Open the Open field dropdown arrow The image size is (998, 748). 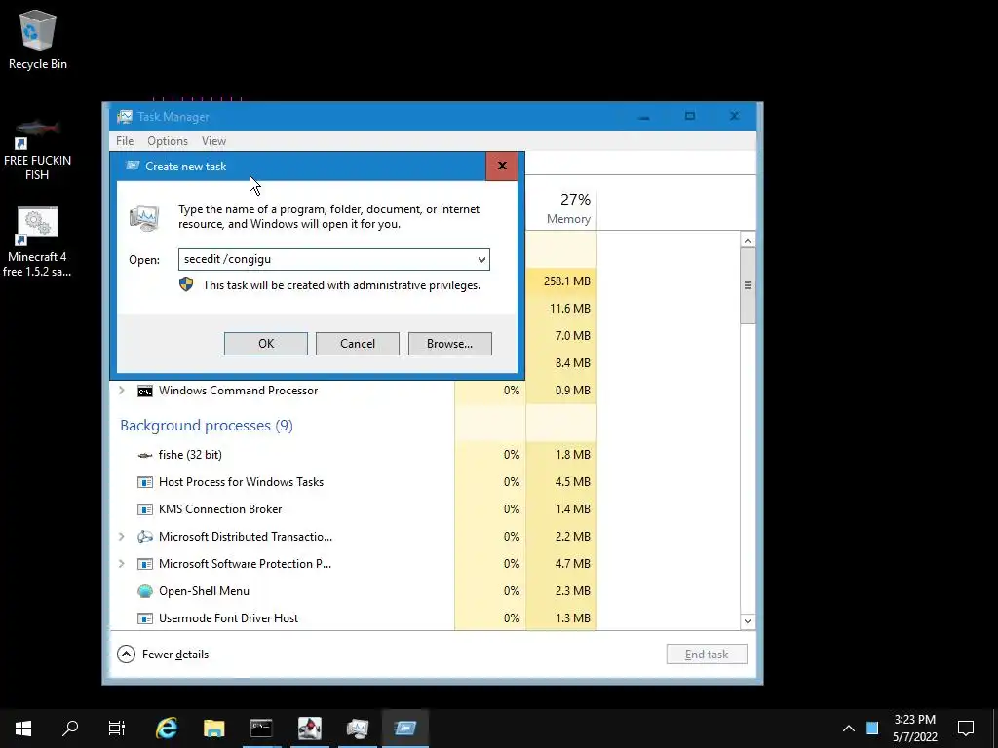point(481,259)
